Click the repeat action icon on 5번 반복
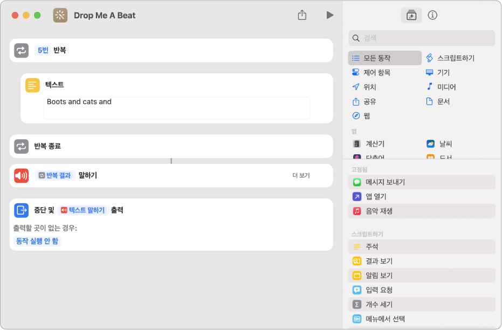The image size is (502, 330). point(22,50)
